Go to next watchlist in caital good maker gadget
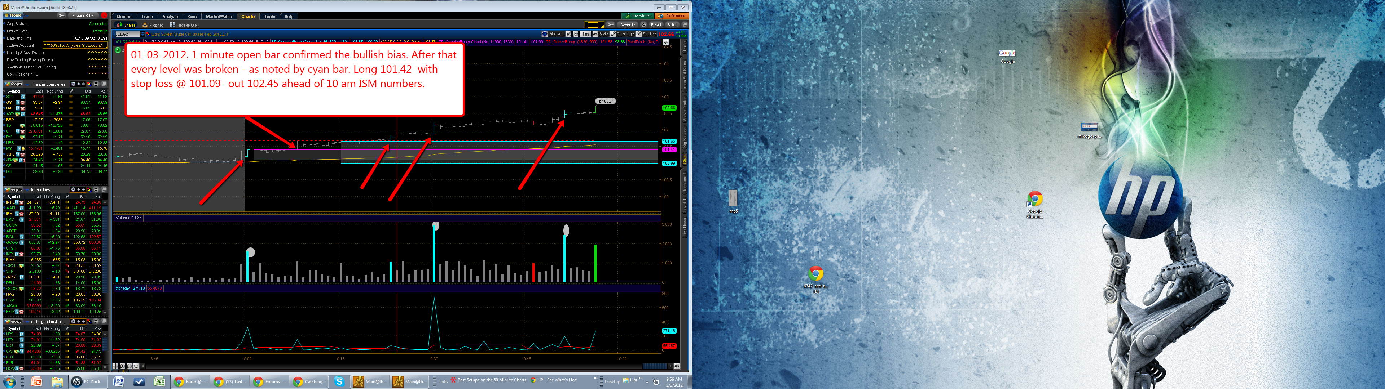The width and height of the screenshot is (1385, 389). pos(83,321)
